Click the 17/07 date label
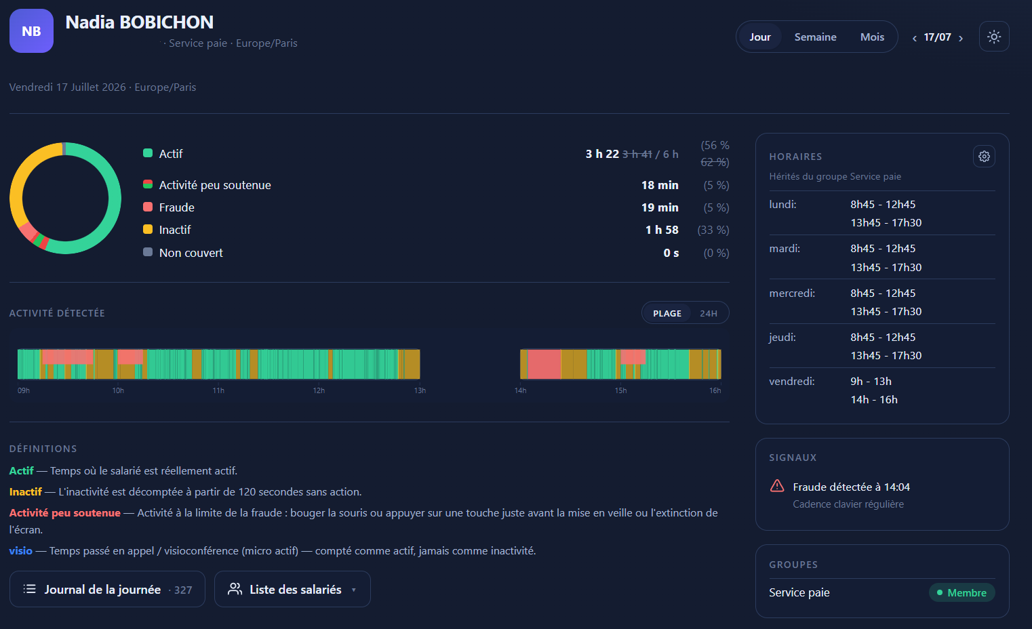Screen dimensions: 1032x629 (937, 37)
